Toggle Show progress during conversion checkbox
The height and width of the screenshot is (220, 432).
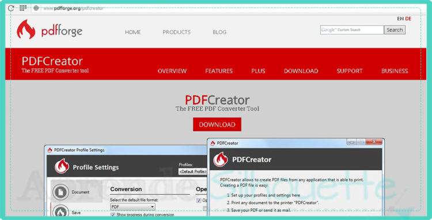point(113,214)
